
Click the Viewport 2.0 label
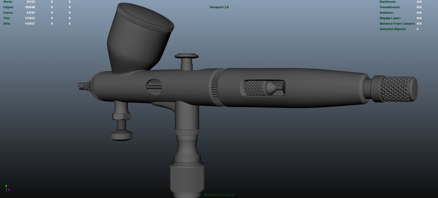219,7
